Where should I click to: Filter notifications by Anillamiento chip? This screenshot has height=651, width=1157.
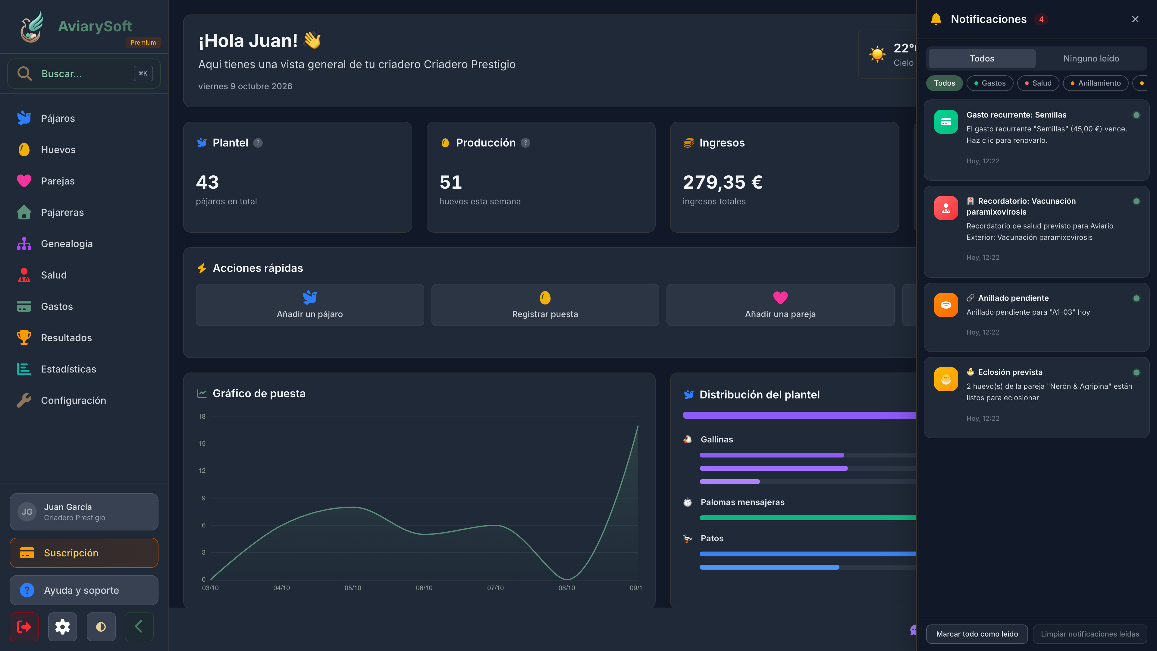(x=1096, y=83)
